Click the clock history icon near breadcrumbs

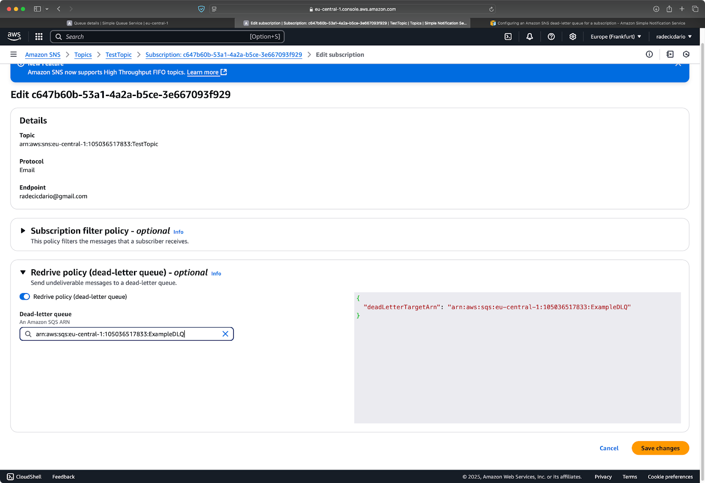(x=686, y=54)
